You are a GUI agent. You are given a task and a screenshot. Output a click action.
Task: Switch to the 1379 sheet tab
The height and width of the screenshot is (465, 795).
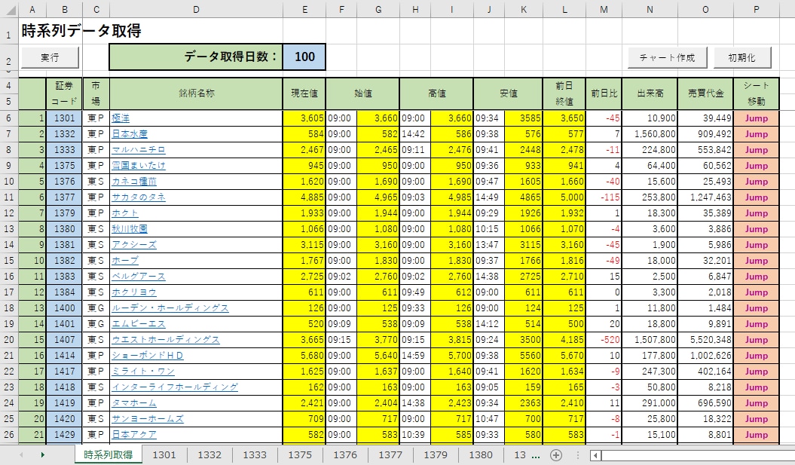(x=436, y=455)
